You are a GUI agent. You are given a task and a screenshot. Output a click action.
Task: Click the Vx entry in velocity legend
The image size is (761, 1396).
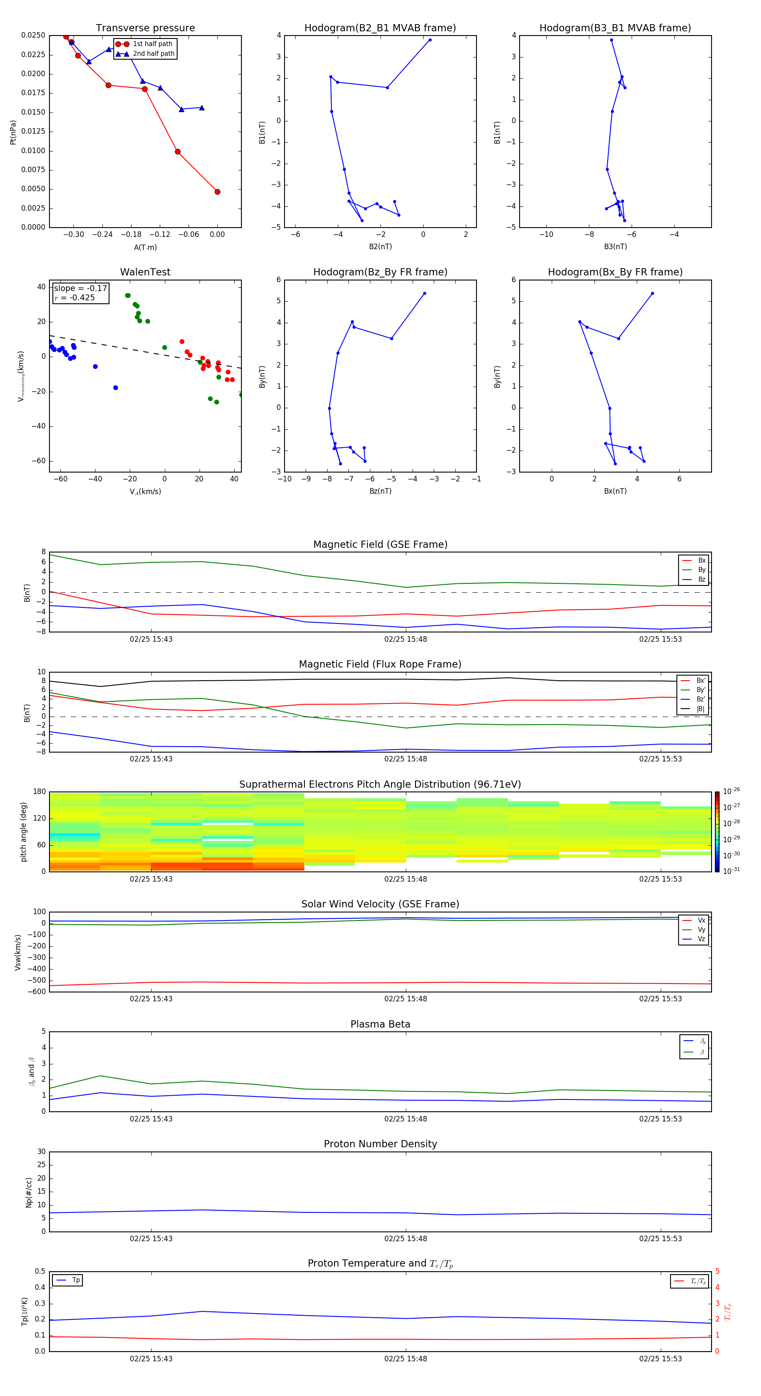click(694, 921)
